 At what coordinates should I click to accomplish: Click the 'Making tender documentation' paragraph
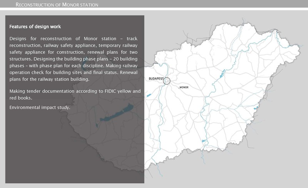point(75,95)
